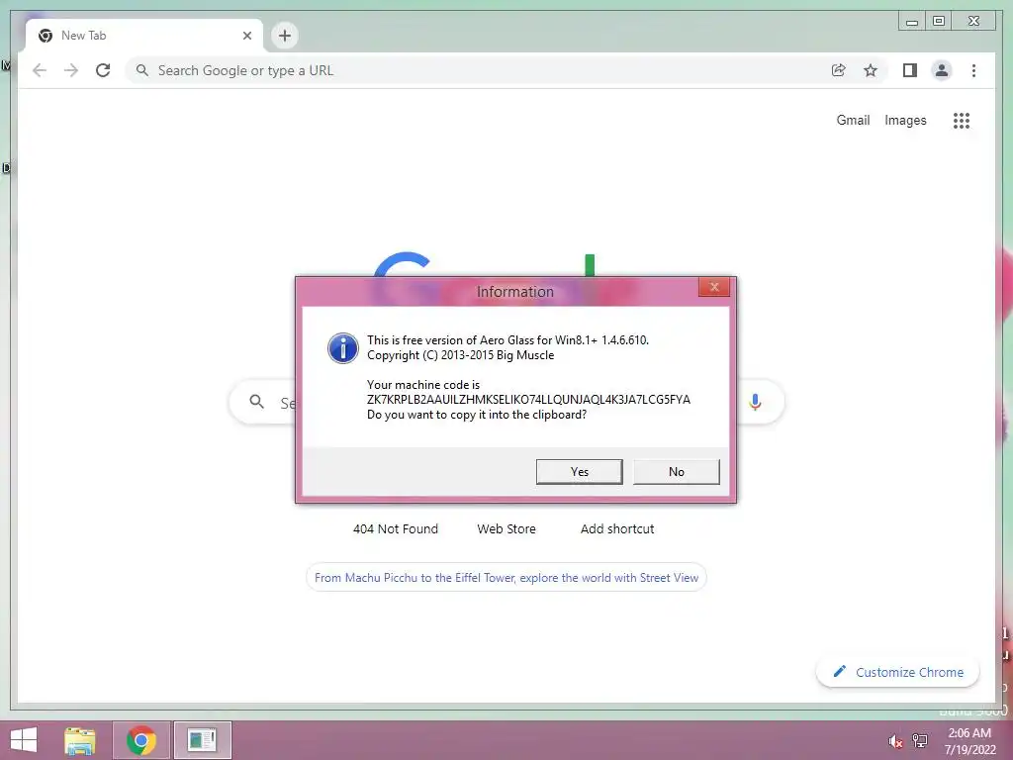Close the New Tab tab

point(246,36)
